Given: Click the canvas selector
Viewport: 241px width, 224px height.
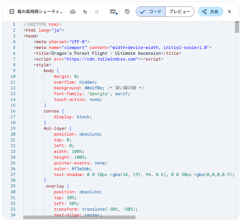Looking at the screenshot, I should 51,111.
